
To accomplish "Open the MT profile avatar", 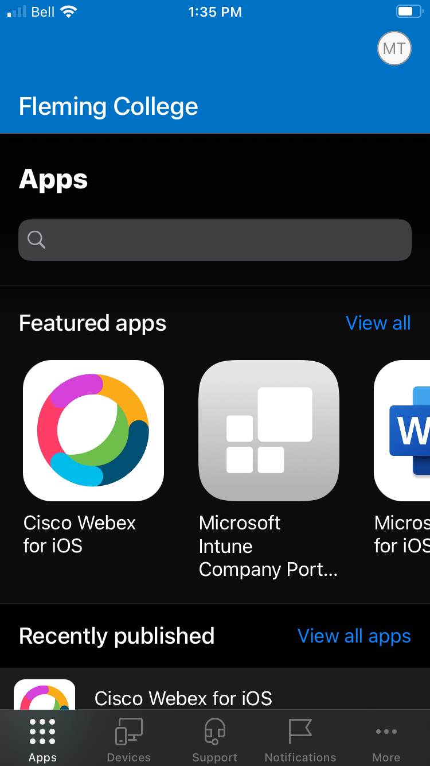I will [394, 48].
